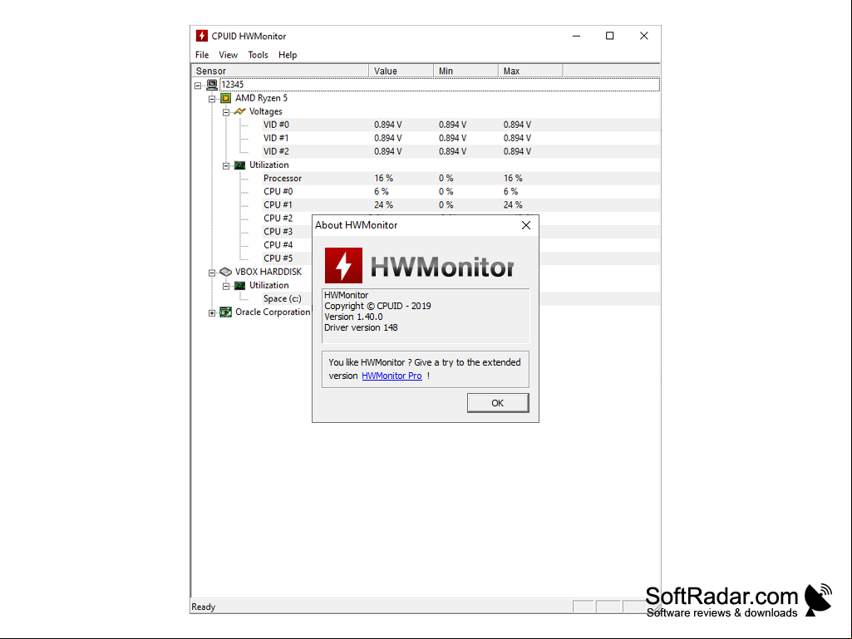Expand the Oracle Corporation node
Image resolution: width=852 pixels, height=639 pixels.
212,313
